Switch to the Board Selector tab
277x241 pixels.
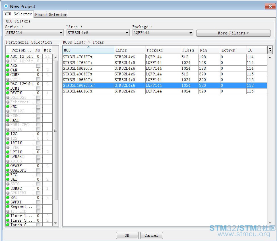[x=51, y=15]
